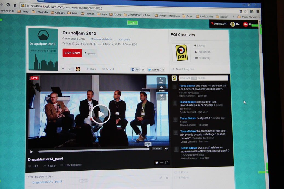
Task: View the 10 Following list
Action: tap(202, 58)
